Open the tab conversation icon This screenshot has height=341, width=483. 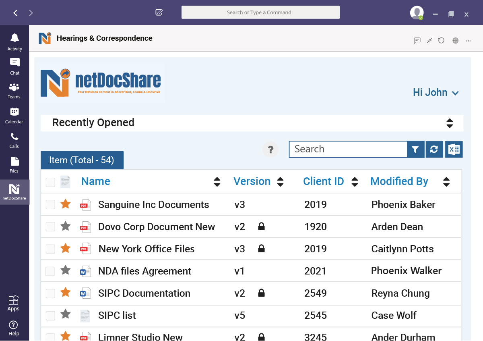pos(417,40)
